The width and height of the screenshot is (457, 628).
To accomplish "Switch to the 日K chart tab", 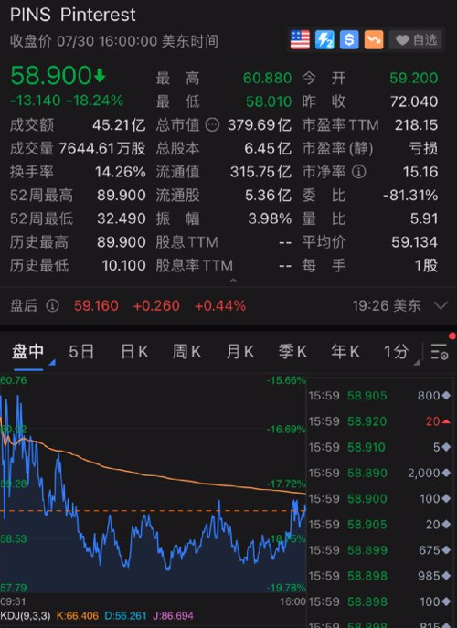I will [x=134, y=352].
